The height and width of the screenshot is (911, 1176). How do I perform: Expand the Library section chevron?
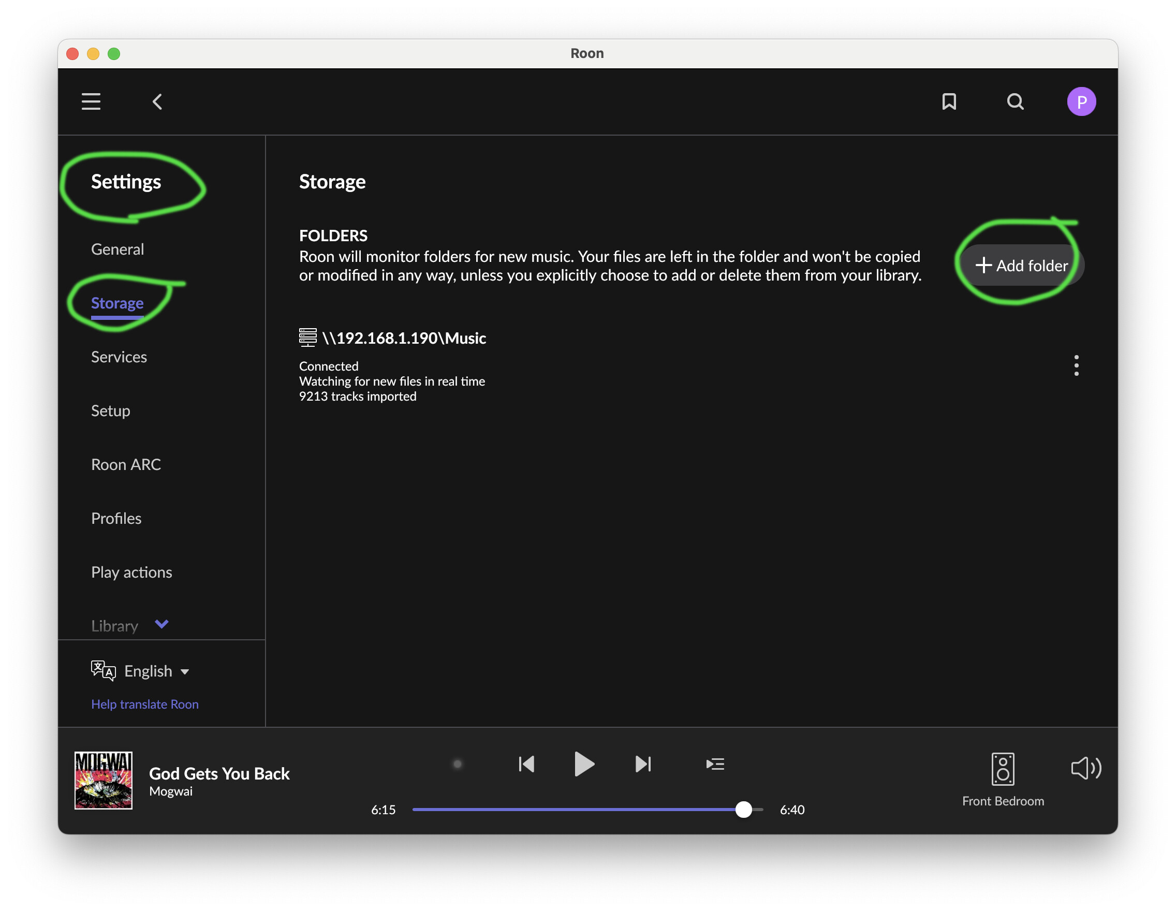tap(161, 624)
